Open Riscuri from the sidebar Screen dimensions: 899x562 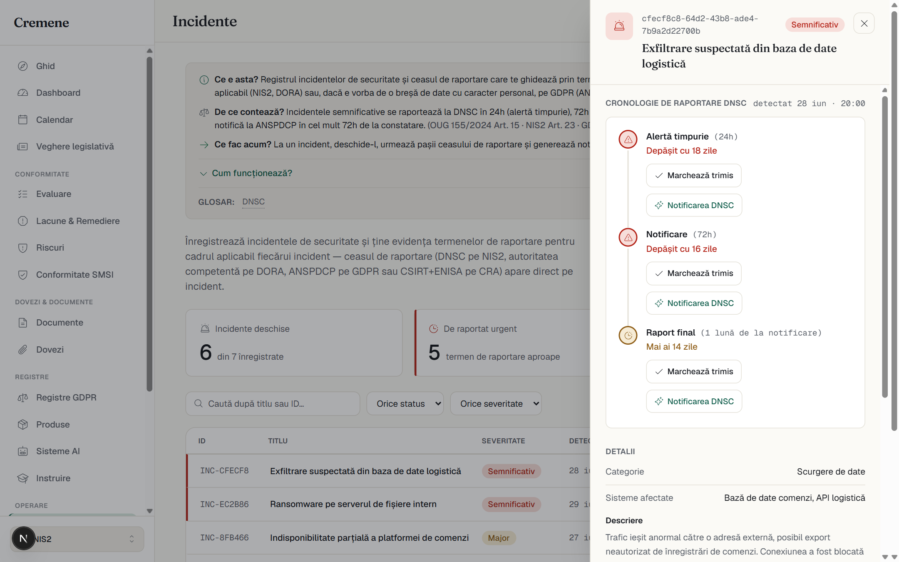[77, 248]
